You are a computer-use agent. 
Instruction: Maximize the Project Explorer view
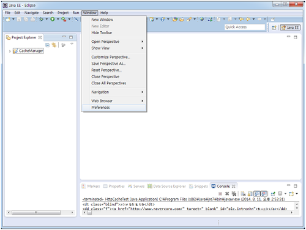pos(71,37)
